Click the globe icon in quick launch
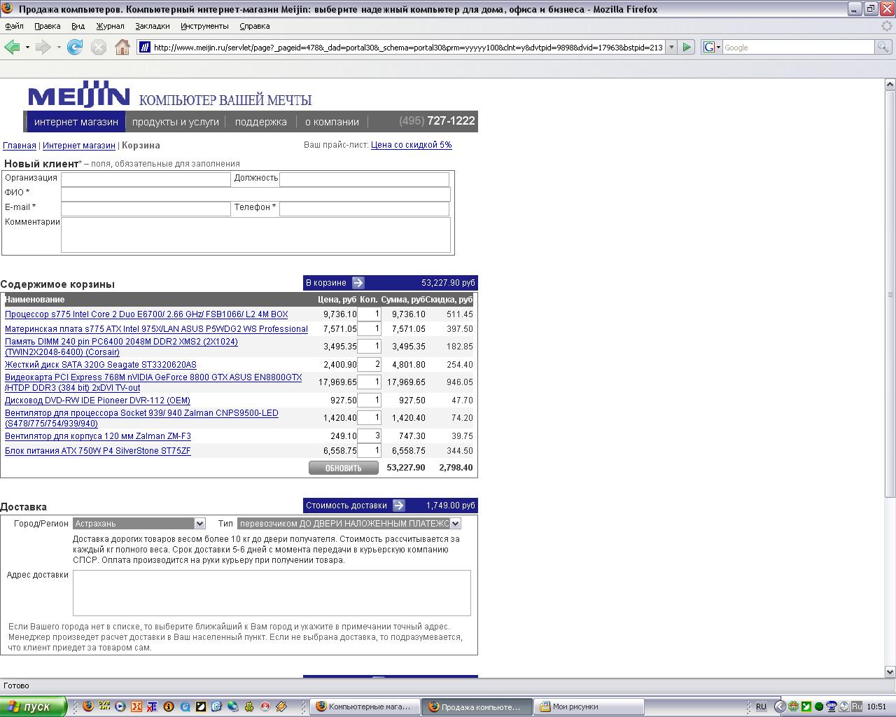 (233, 706)
